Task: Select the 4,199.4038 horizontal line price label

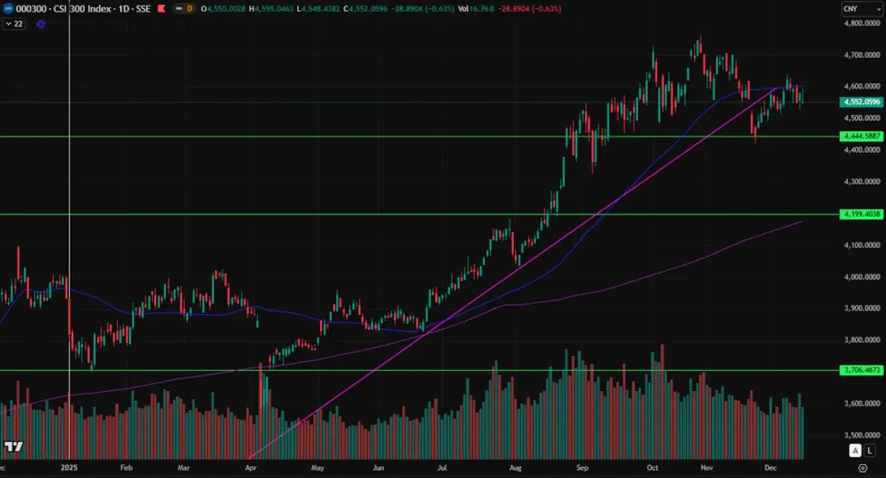Action: [860, 214]
